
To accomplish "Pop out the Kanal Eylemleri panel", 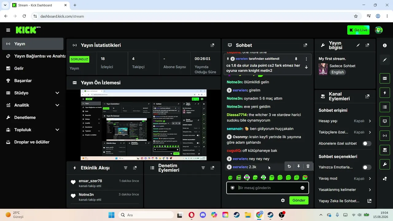I will coord(367,96).
